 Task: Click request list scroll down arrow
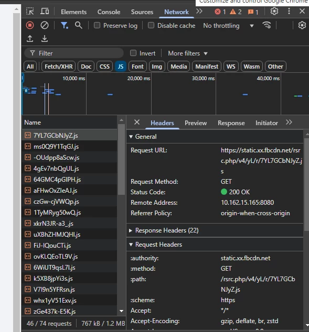(122, 311)
